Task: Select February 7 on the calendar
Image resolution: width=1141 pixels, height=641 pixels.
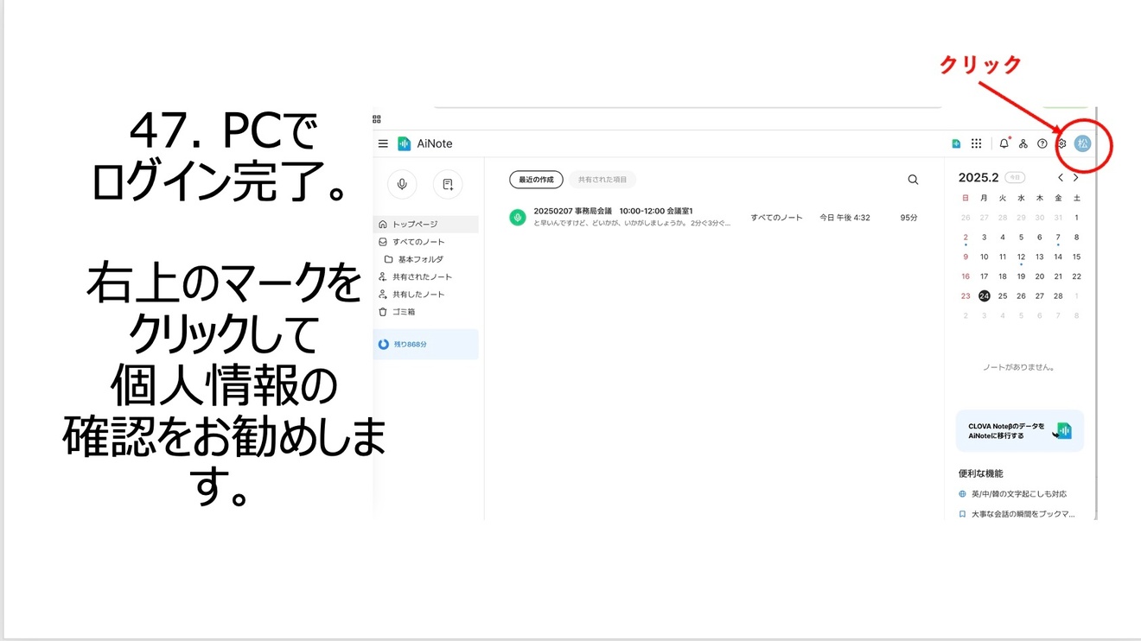Action: 1058,238
